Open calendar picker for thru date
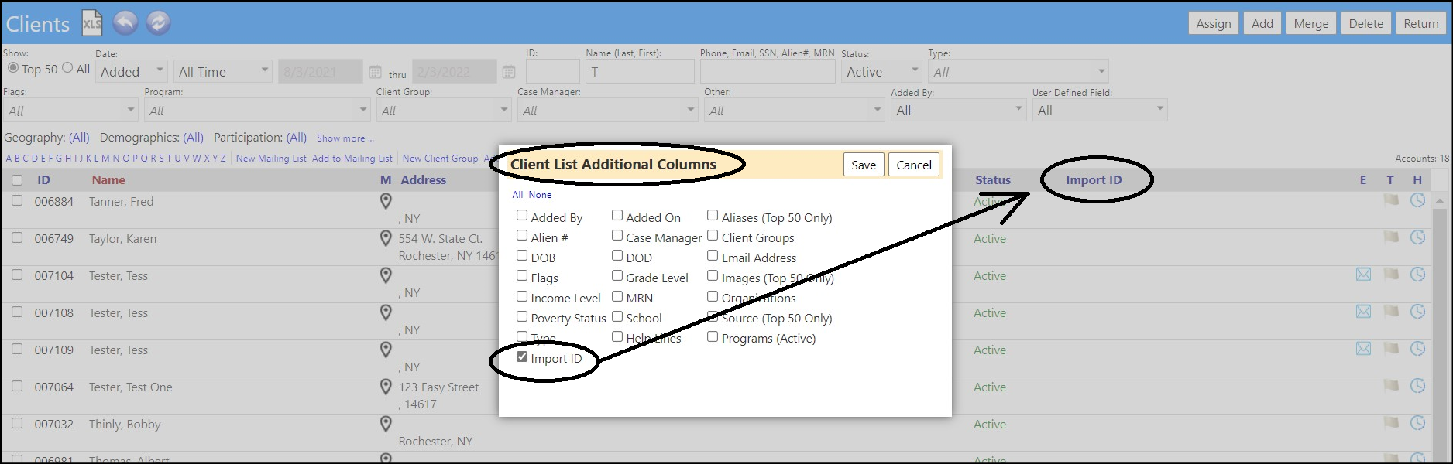Viewport: 1453px width, 464px height. pyautogui.click(x=509, y=72)
